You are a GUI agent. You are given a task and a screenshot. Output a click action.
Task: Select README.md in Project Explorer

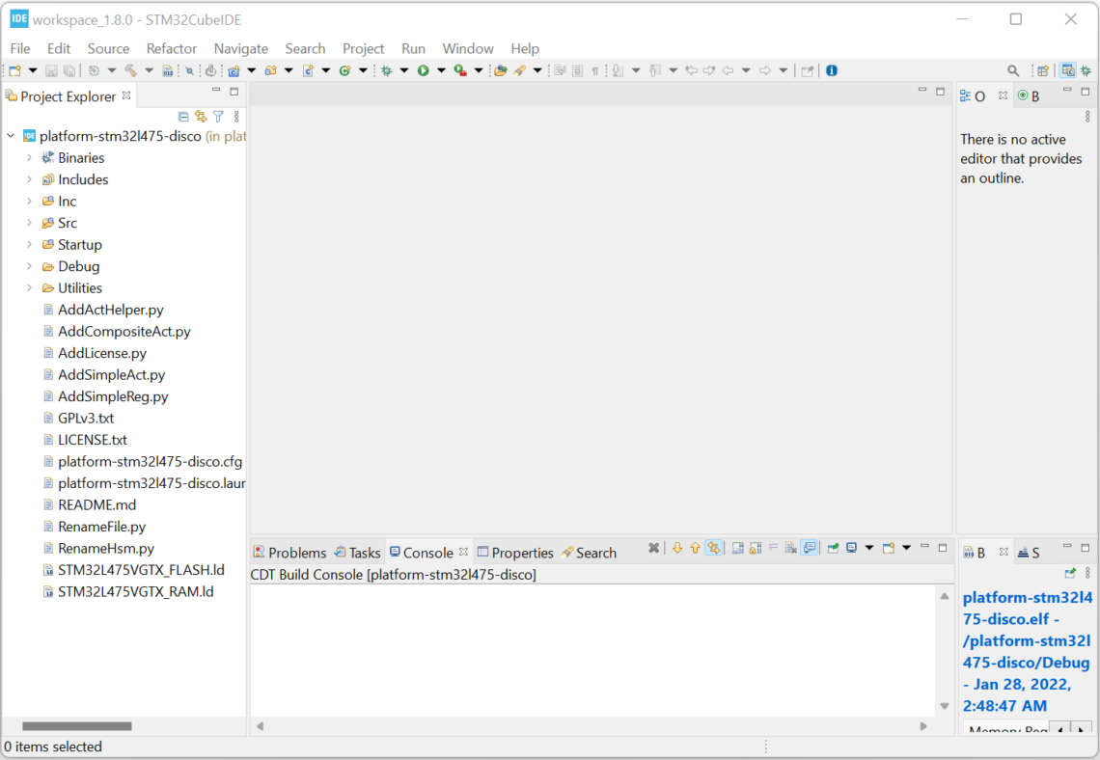96,504
